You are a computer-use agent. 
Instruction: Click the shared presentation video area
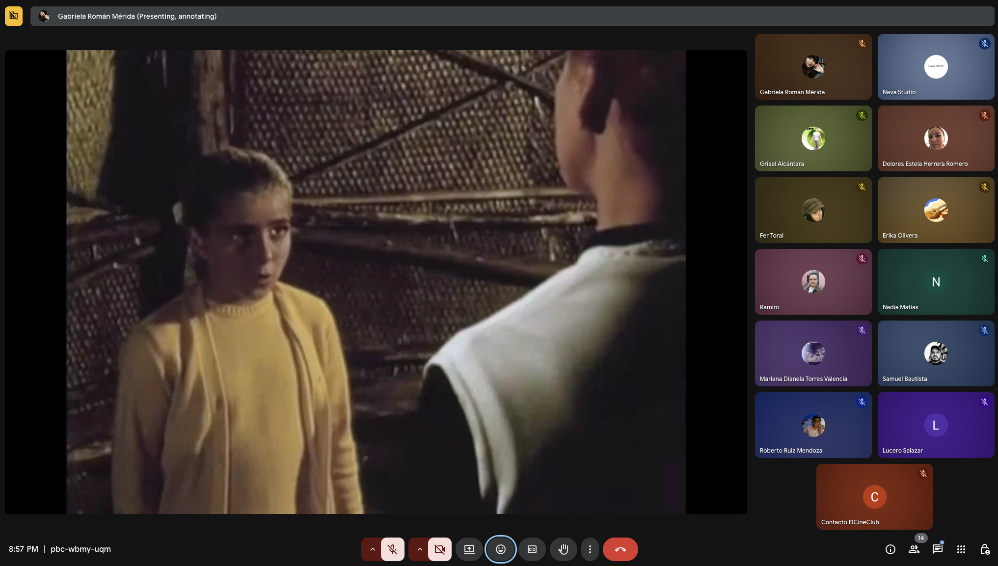click(x=376, y=282)
